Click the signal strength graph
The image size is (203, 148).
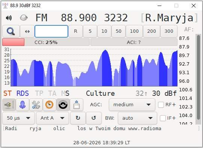pyautogui.click(x=94, y=67)
